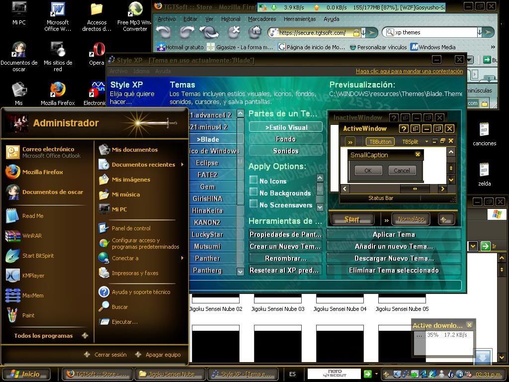Click the Firefox home button

pos(255,32)
